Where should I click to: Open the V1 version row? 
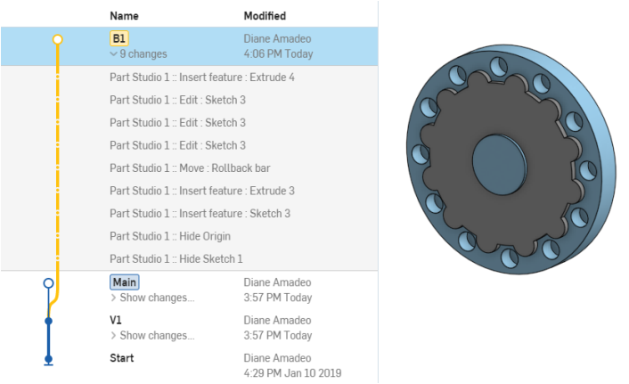pyautogui.click(x=190, y=328)
